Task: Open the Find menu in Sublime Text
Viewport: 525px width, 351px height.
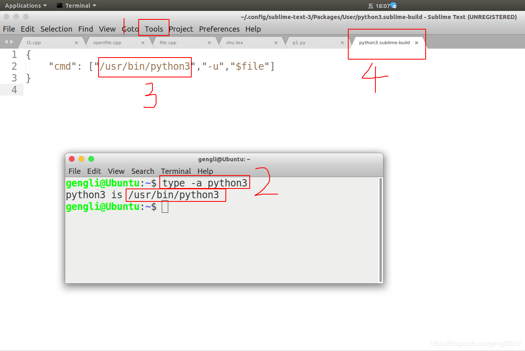Action: [86, 29]
